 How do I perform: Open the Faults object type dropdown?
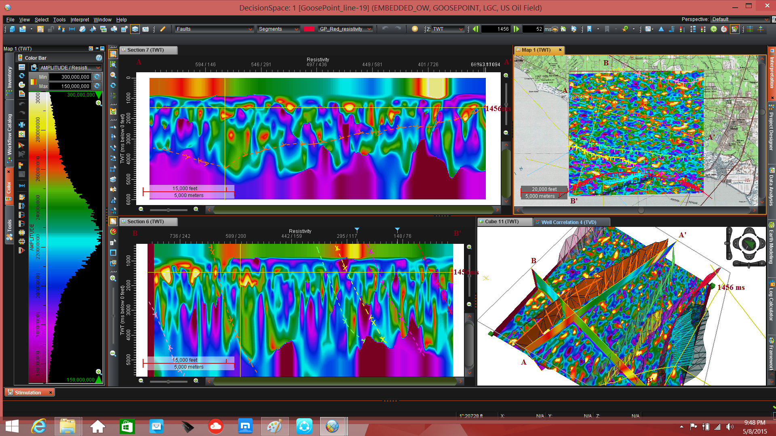(x=214, y=29)
